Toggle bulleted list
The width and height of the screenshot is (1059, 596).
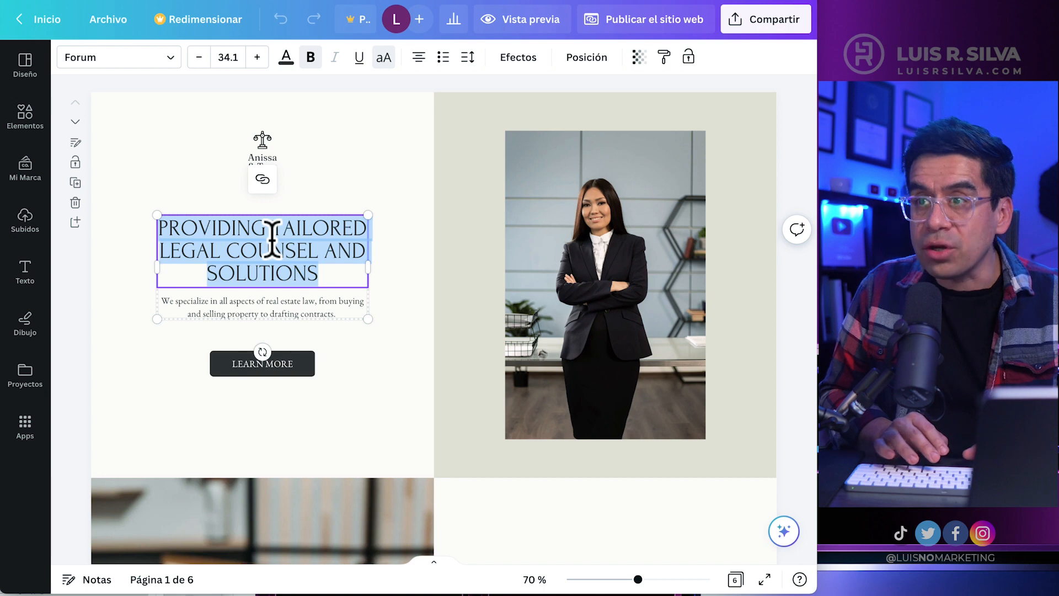[443, 57]
